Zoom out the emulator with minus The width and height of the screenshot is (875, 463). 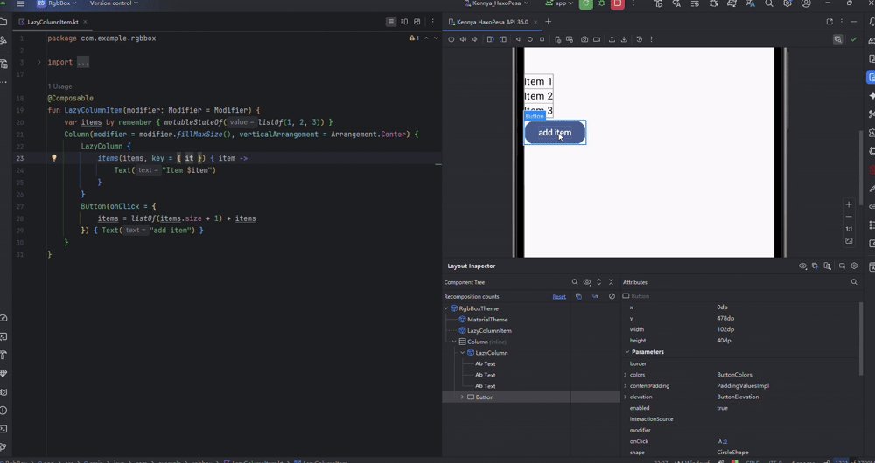point(849,217)
